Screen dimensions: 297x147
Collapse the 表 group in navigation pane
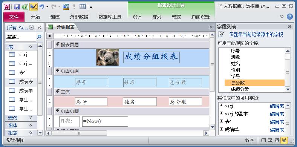(x=31, y=47)
